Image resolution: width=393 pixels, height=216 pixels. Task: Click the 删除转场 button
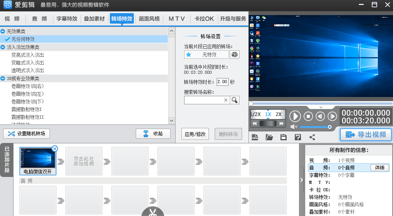[x=228, y=134]
